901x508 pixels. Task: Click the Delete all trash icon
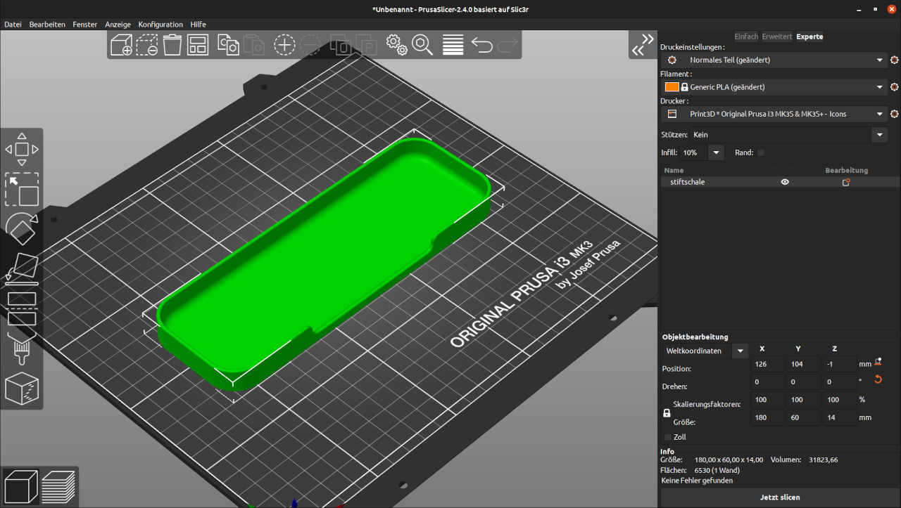click(172, 45)
